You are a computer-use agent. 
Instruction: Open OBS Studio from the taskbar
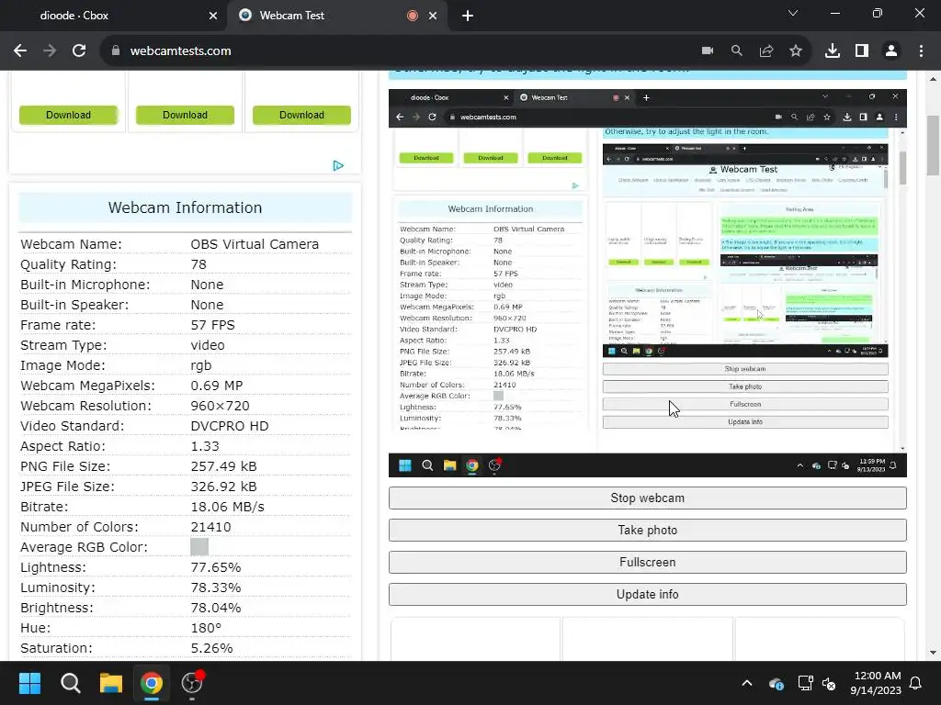click(192, 683)
